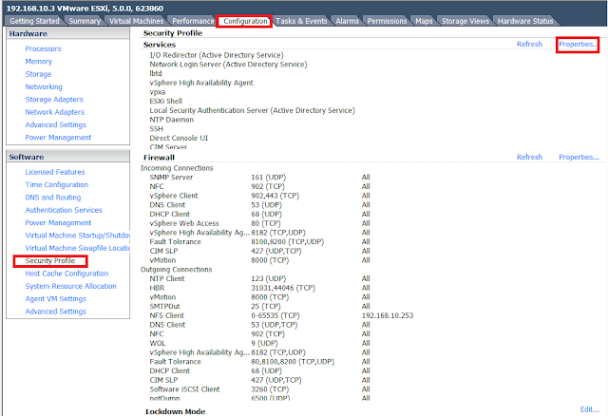Open Storage Adapters settings
The image size is (608, 416).
[54, 100]
